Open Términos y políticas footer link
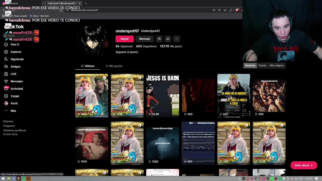This screenshot has height=181, width=322. click(x=15, y=130)
